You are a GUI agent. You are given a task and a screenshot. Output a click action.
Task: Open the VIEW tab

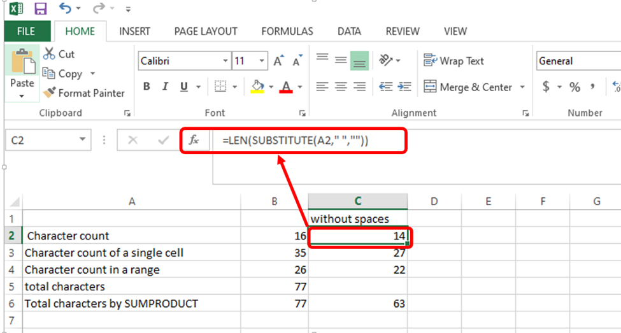455,31
